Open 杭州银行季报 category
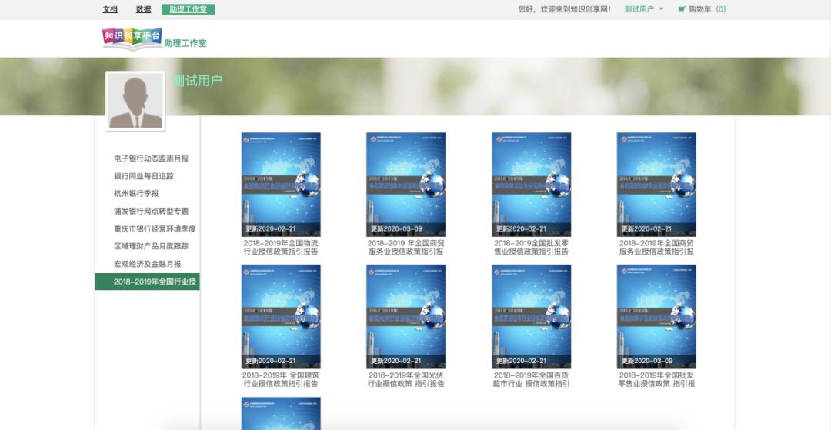 point(136,194)
